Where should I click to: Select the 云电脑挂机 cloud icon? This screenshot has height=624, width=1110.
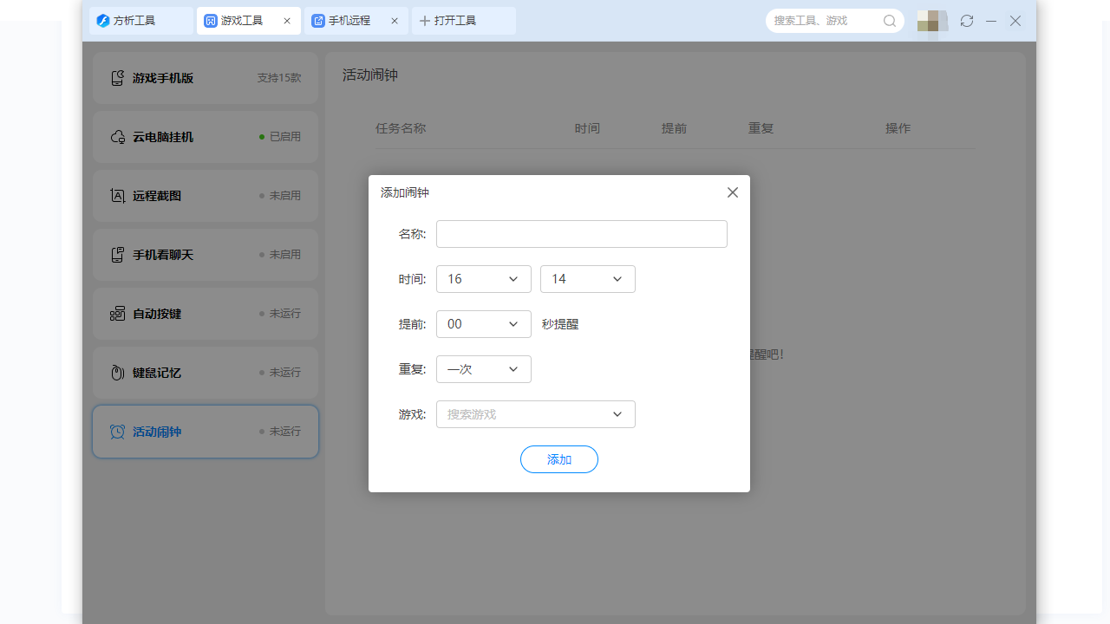[x=117, y=136]
